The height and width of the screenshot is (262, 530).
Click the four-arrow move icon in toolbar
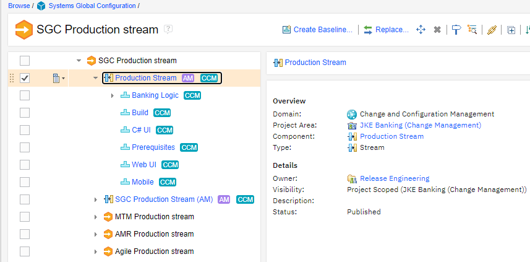(421, 30)
